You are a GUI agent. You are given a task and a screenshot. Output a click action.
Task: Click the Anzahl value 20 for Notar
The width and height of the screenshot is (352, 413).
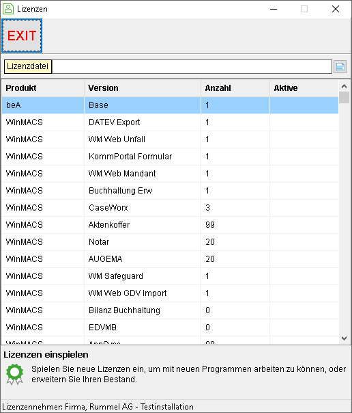pyautogui.click(x=210, y=242)
